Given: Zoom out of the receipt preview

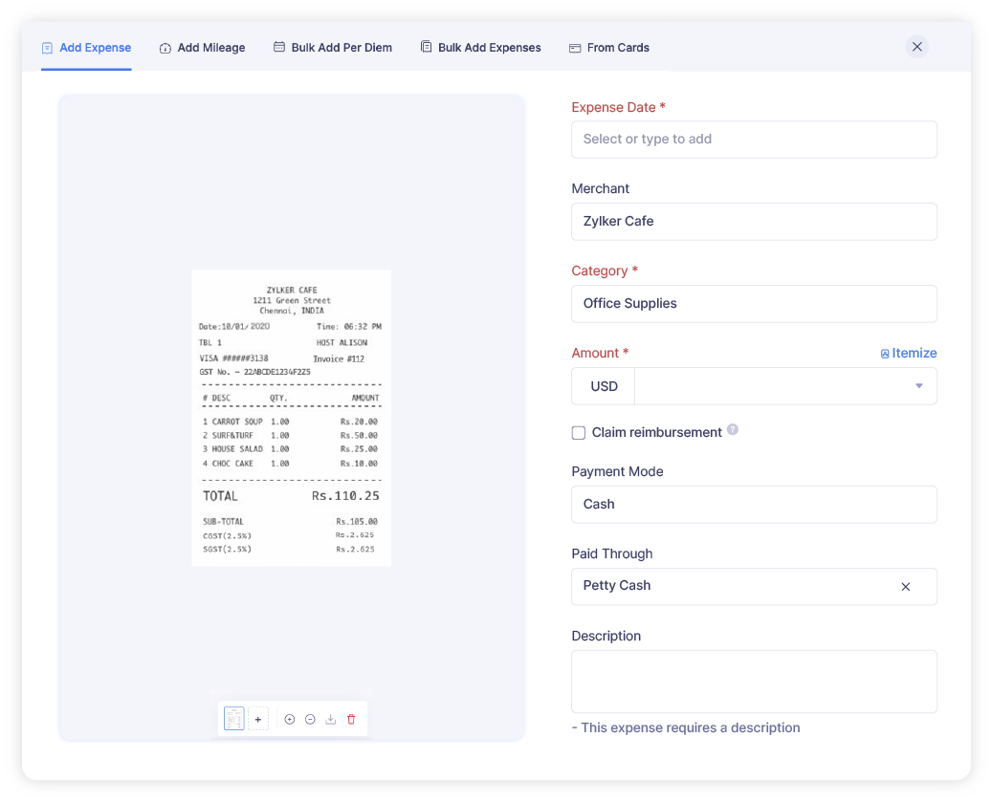Looking at the screenshot, I should click(x=310, y=719).
